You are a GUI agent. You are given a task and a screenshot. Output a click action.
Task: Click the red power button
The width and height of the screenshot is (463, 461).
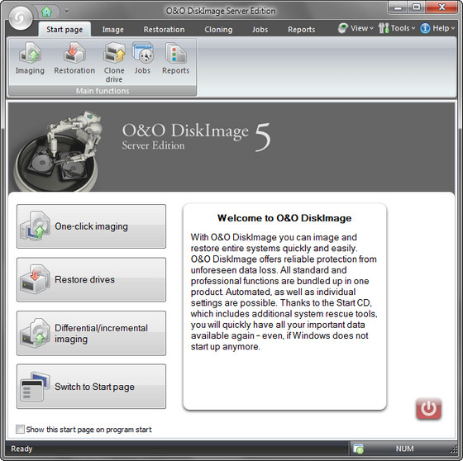(x=429, y=409)
